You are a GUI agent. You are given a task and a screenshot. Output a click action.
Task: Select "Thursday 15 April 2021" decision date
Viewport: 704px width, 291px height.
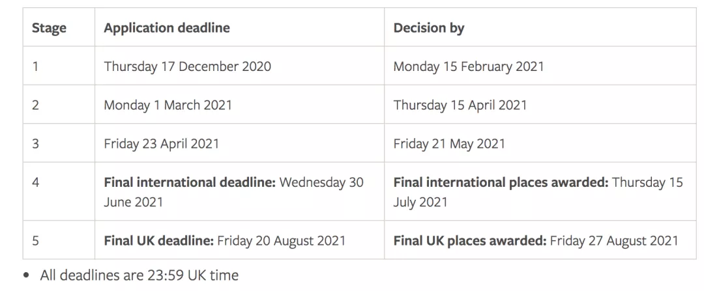coord(460,105)
